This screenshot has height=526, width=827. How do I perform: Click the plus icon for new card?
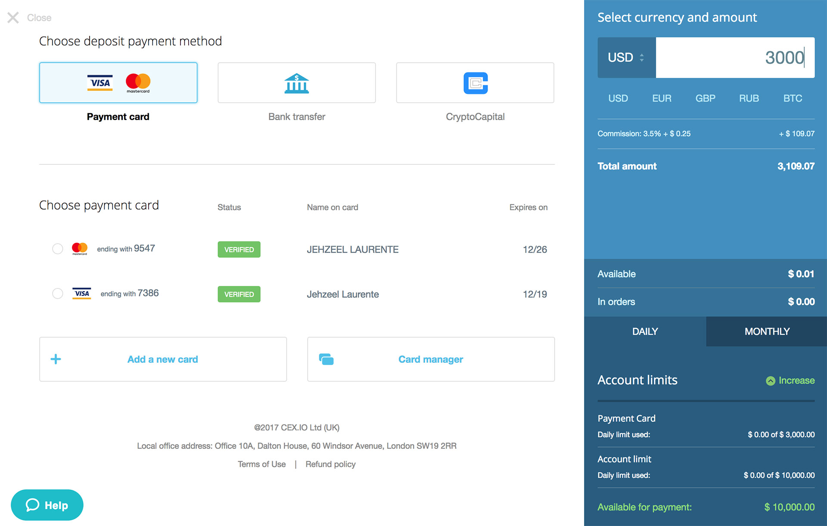(x=56, y=359)
